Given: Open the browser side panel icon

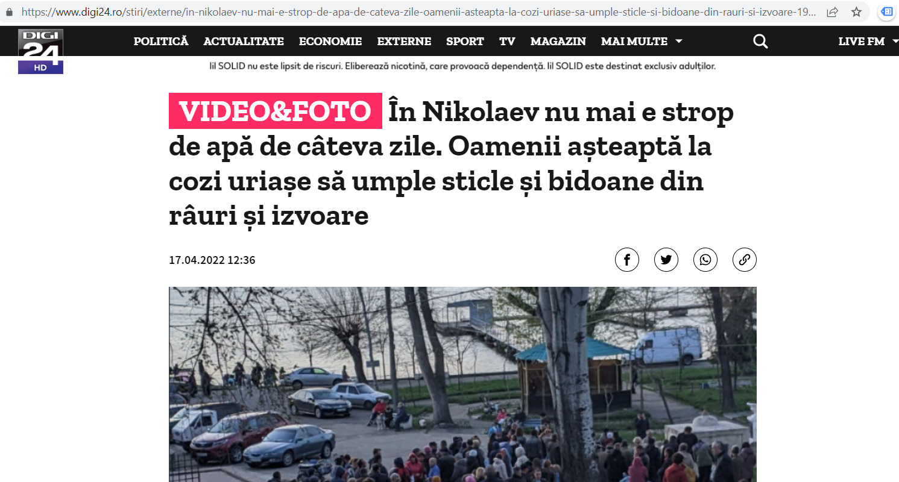Looking at the screenshot, I should click(x=887, y=11).
